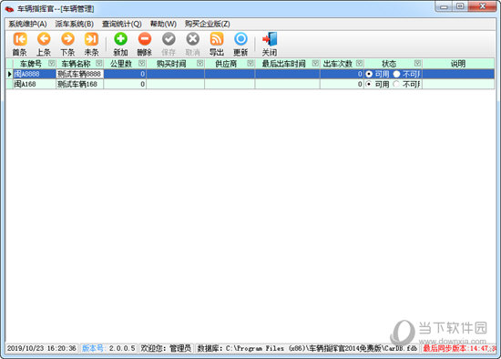
Task: Click the 测试车辆168 name cell
Action: point(79,84)
